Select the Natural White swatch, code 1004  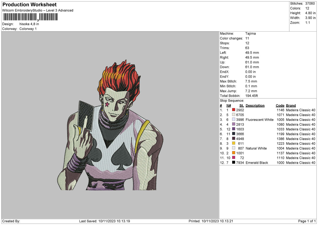(234, 148)
